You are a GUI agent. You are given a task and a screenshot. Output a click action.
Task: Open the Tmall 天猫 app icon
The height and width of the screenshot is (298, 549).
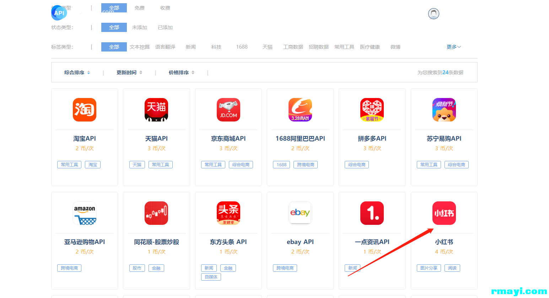(156, 110)
